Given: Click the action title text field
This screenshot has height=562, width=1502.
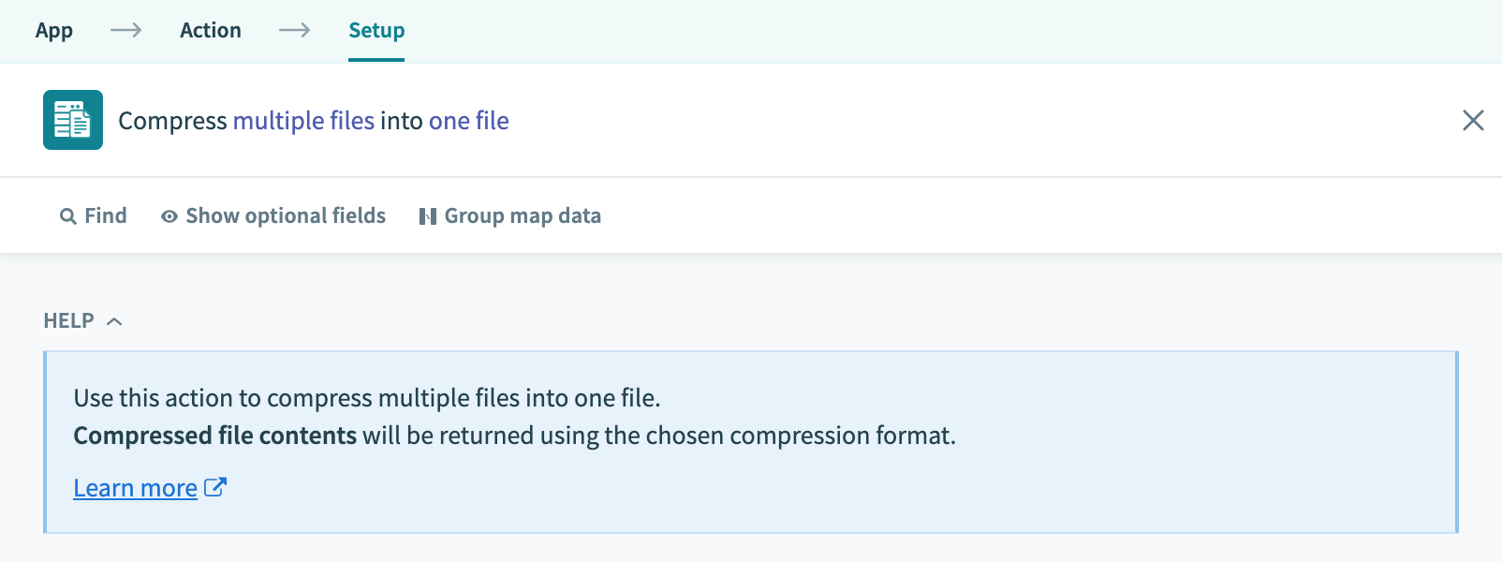Looking at the screenshot, I should click(x=313, y=120).
